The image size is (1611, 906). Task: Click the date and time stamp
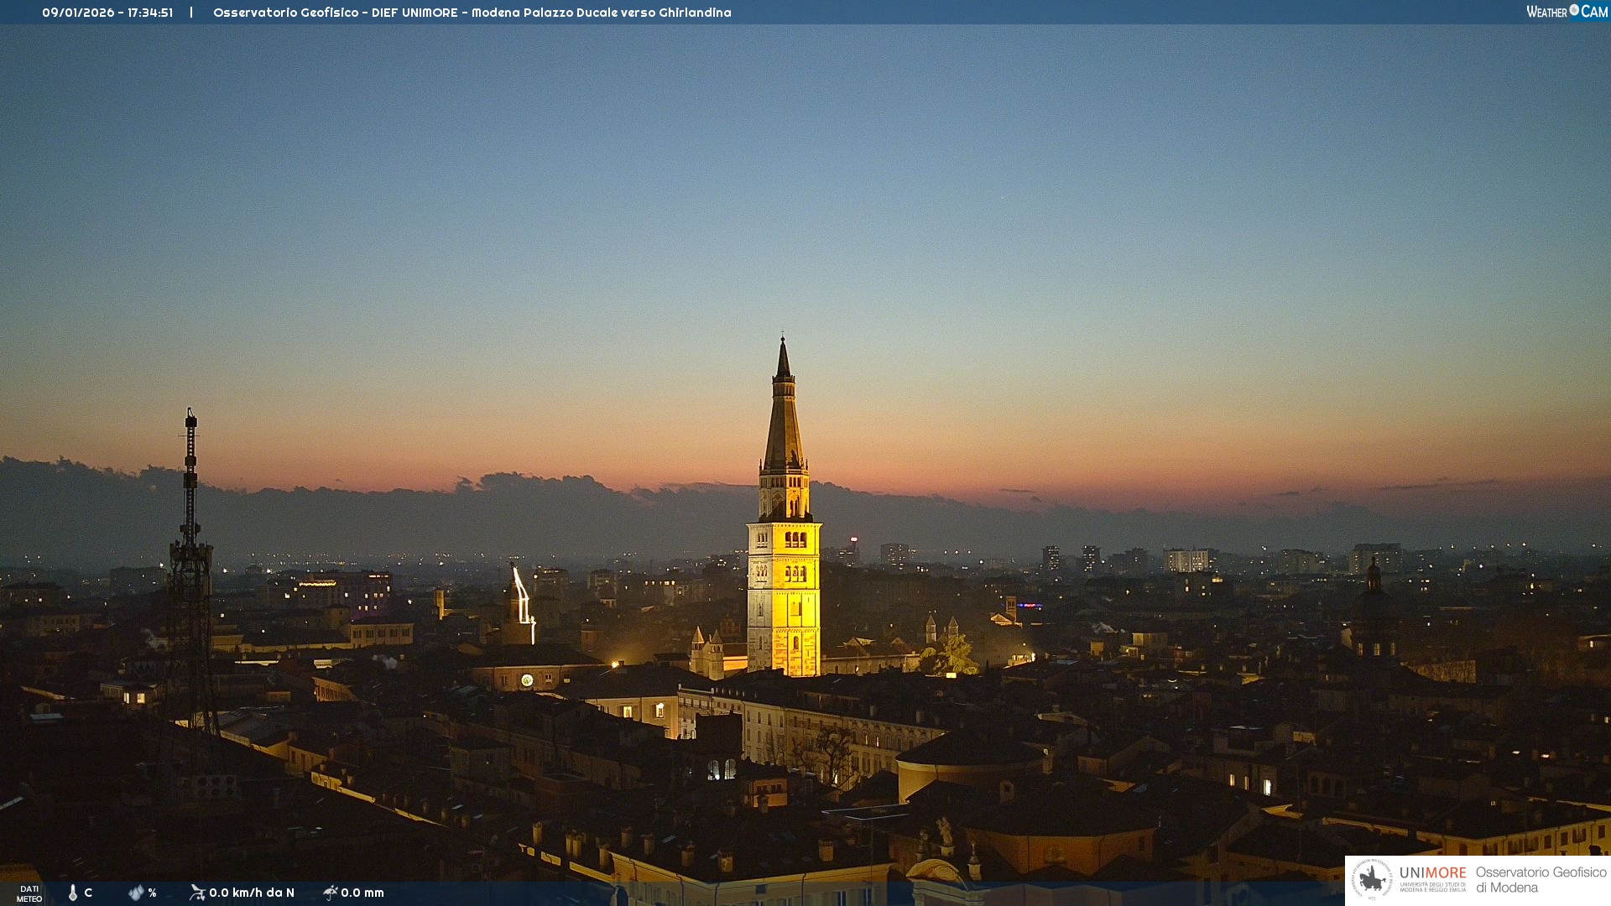coord(107,13)
